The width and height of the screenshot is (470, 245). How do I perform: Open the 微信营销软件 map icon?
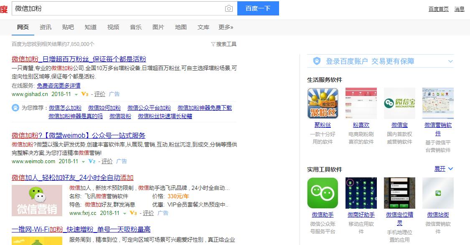(438, 103)
